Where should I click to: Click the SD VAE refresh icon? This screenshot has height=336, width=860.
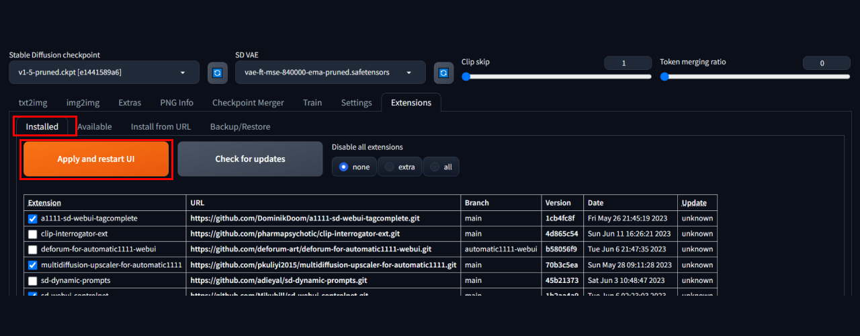443,73
